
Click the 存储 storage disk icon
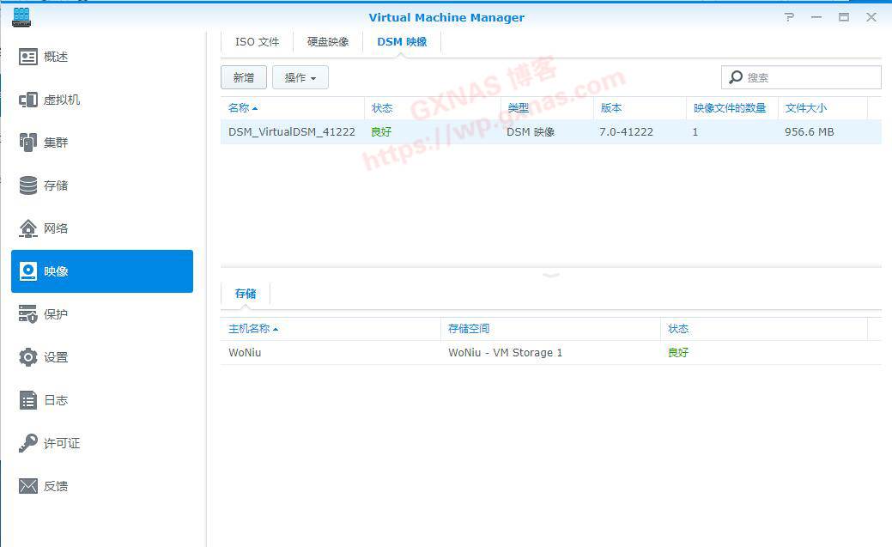[x=28, y=185]
